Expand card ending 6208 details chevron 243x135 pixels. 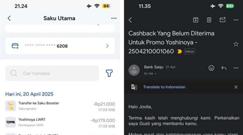pyautogui.click(x=107, y=46)
